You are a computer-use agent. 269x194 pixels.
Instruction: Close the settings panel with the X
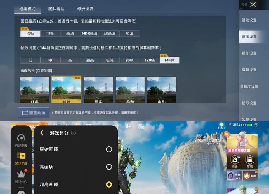[253, 5]
